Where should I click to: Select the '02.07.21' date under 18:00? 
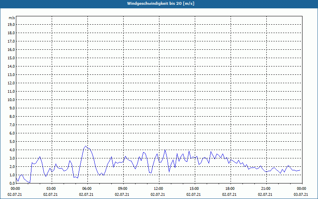[229, 195]
